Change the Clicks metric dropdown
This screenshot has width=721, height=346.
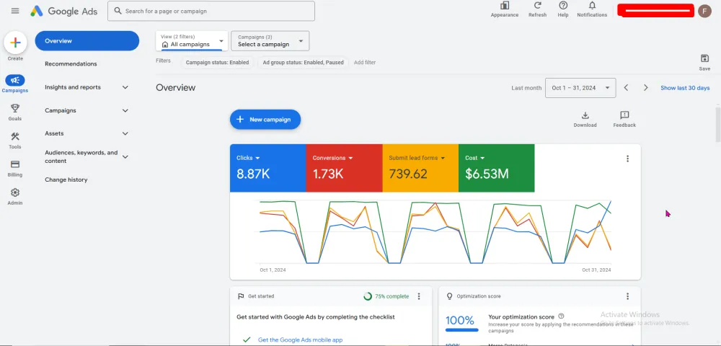[x=248, y=158]
